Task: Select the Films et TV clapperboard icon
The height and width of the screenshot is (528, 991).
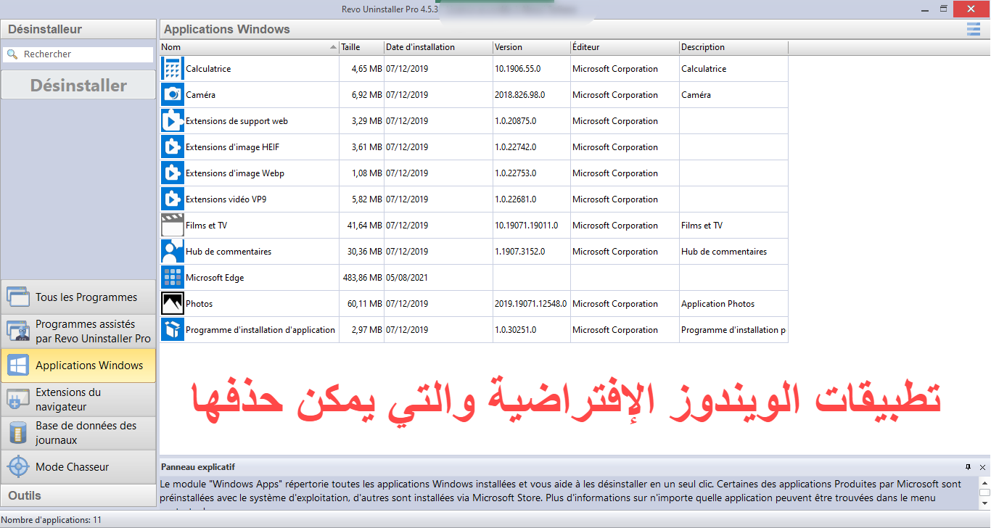Action: (173, 226)
